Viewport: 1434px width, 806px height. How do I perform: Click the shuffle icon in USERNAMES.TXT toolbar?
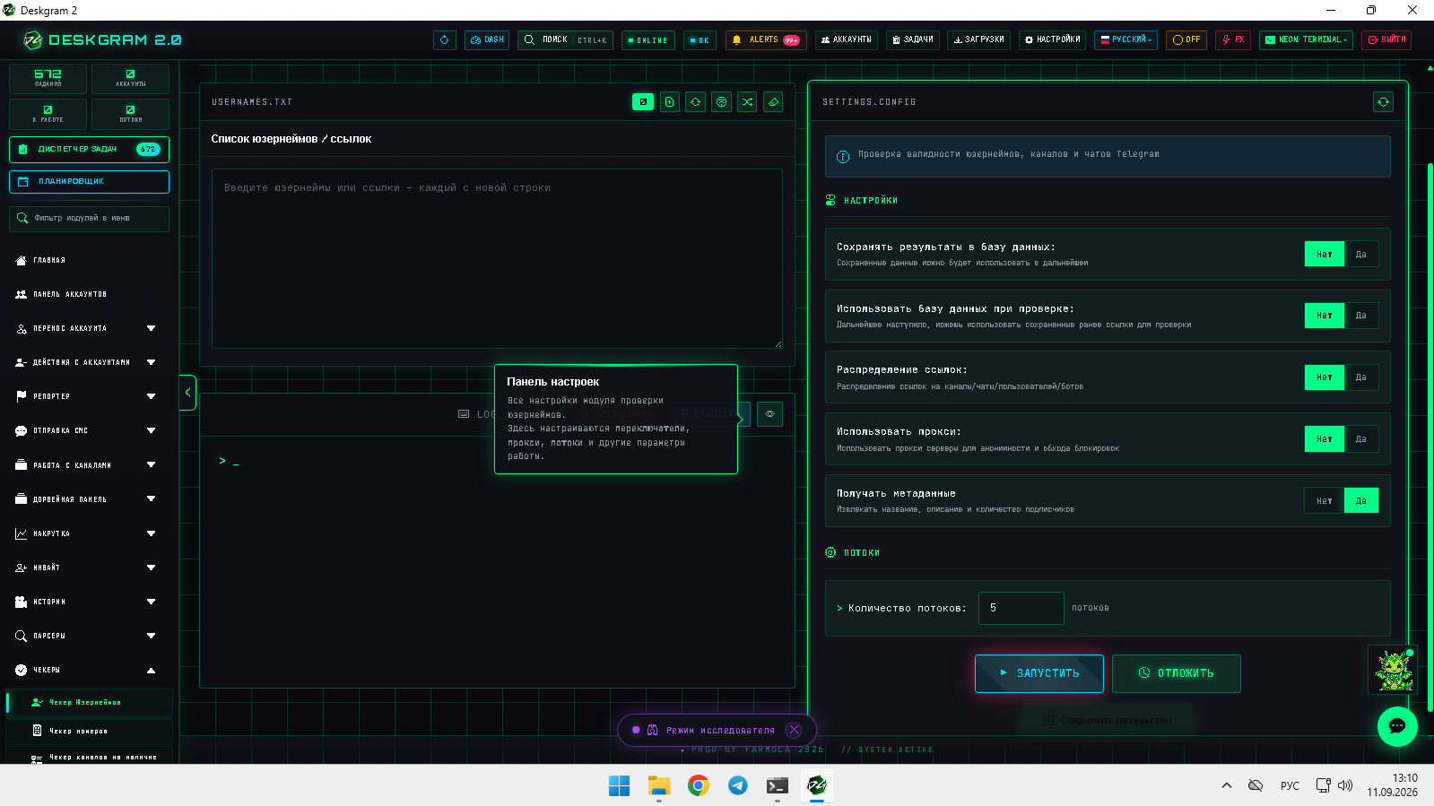[747, 102]
